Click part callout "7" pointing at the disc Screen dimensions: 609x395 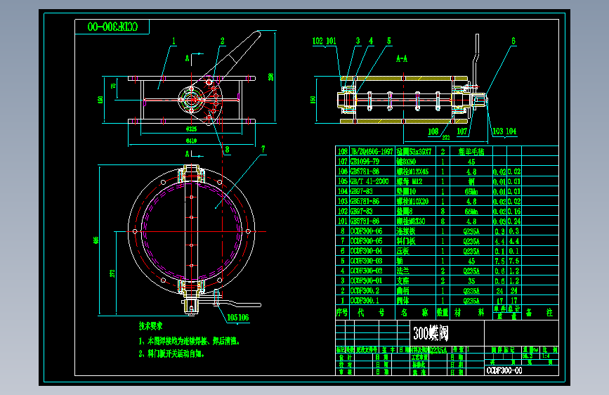(263, 149)
